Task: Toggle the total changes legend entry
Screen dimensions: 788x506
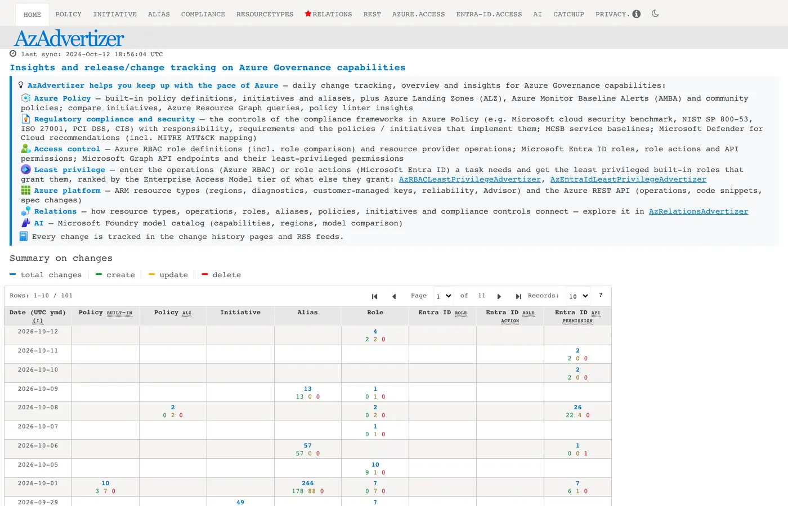Action: point(46,275)
